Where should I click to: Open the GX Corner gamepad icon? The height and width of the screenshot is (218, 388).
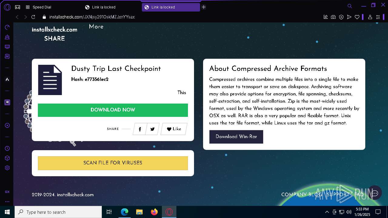(x=18, y=7)
